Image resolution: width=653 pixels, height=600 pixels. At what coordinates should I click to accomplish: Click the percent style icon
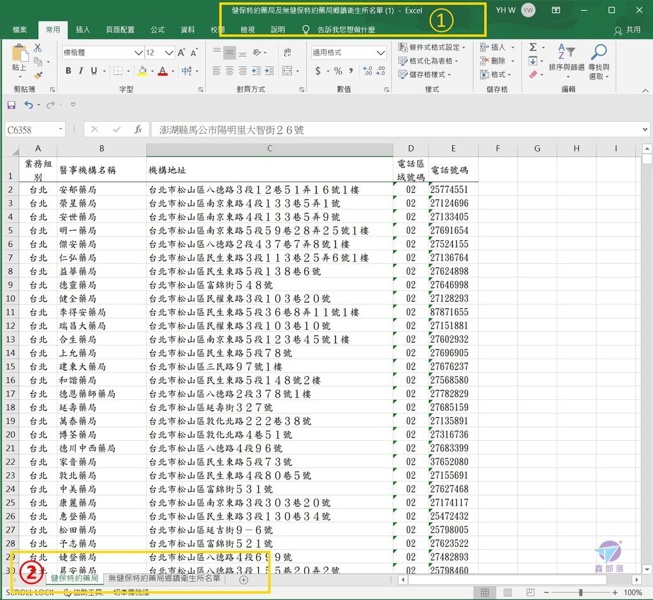pos(338,71)
